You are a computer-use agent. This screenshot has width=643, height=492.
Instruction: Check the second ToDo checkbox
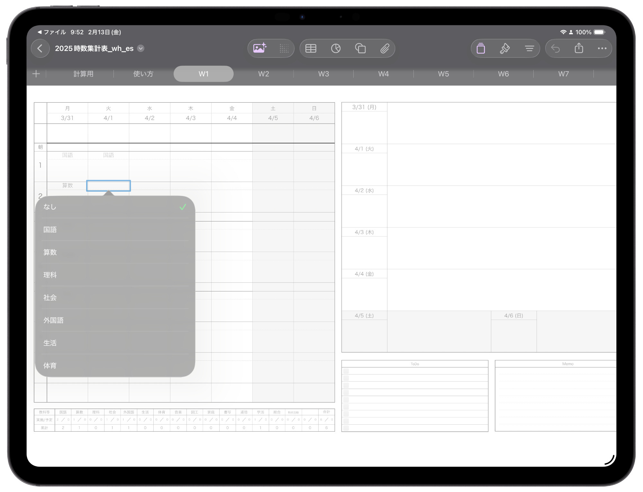(346, 378)
